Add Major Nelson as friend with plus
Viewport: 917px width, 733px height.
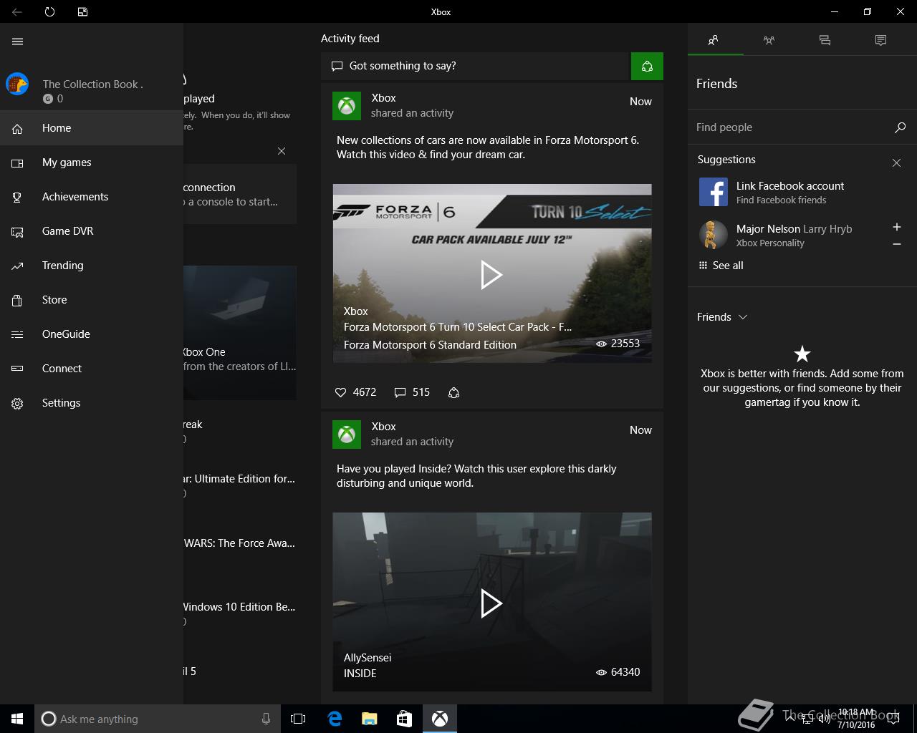pos(896,227)
